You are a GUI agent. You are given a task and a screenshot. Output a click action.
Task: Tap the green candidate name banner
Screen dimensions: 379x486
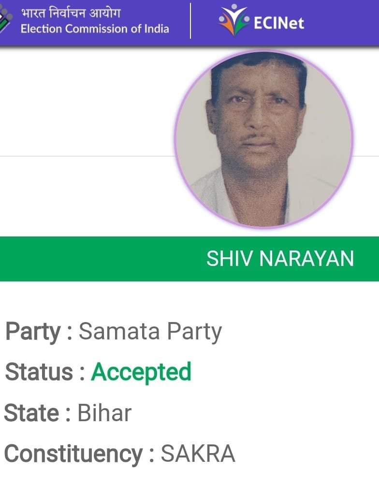(189, 259)
